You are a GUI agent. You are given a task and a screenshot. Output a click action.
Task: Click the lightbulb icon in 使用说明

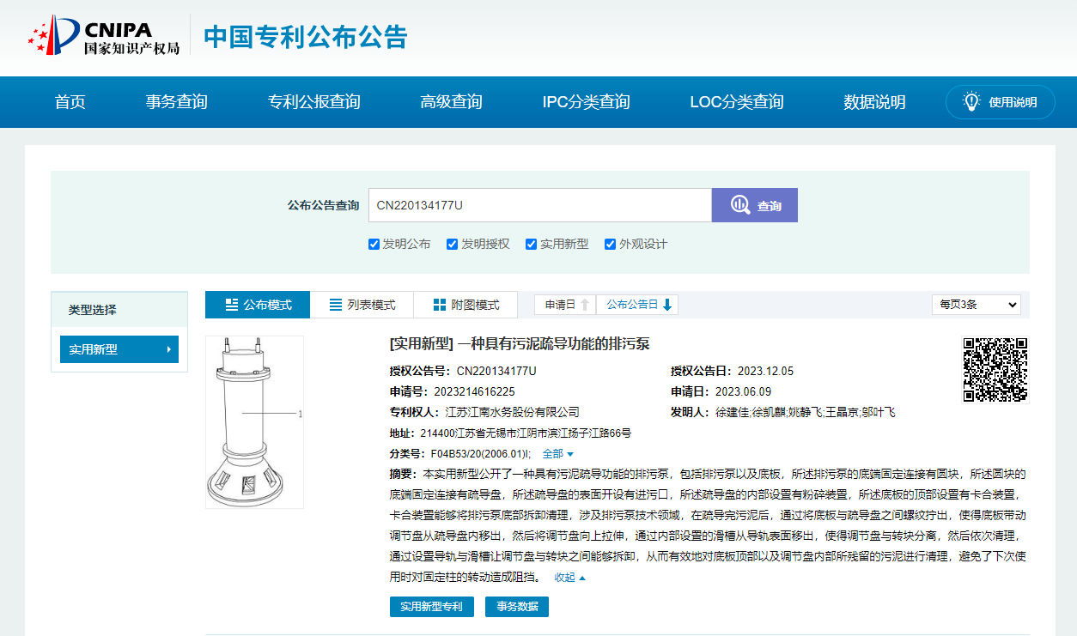(x=971, y=101)
